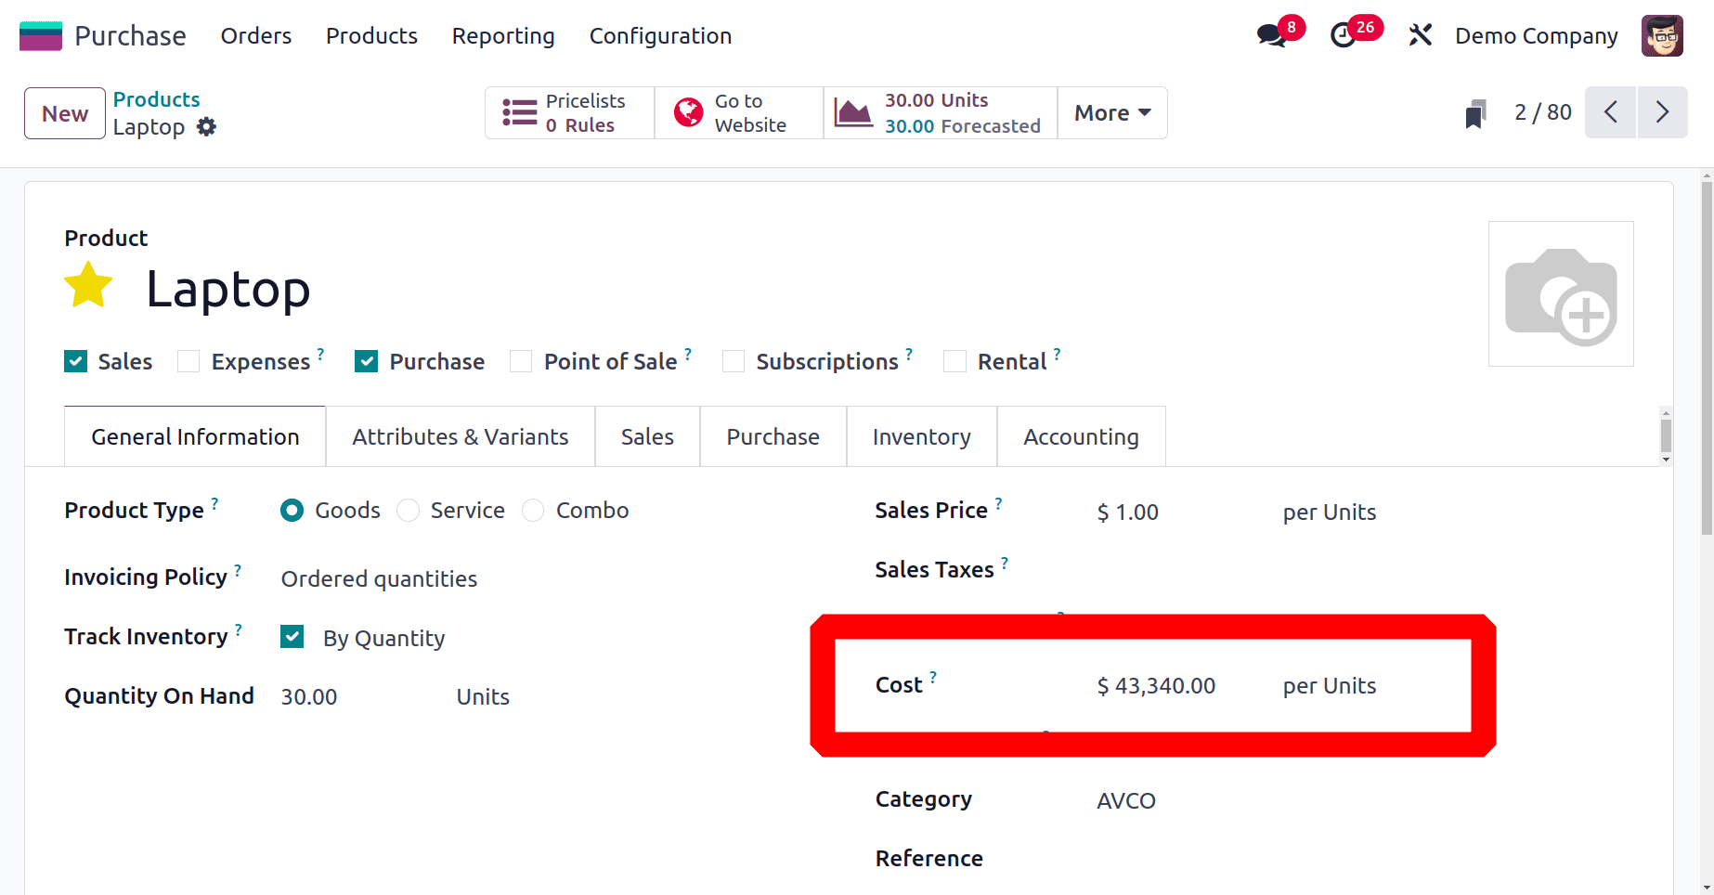Uncheck the Sales checkbox

pyautogui.click(x=75, y=361)
